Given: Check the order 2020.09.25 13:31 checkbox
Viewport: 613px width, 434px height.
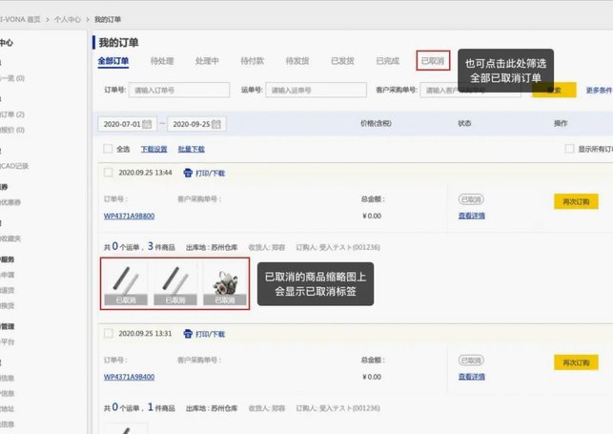Looking at the screenshot, I should coord(109,333).
